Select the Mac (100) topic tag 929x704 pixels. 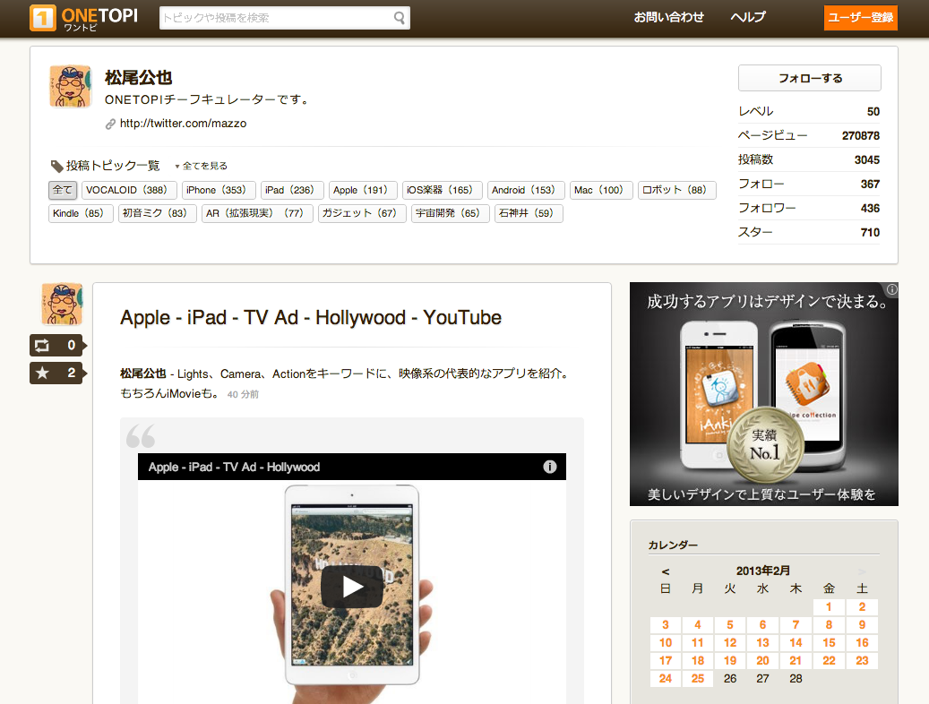[601, 190]
